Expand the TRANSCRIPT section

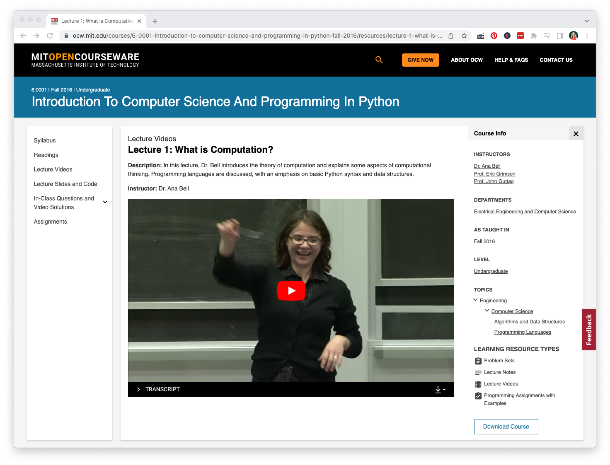[158, 390]
